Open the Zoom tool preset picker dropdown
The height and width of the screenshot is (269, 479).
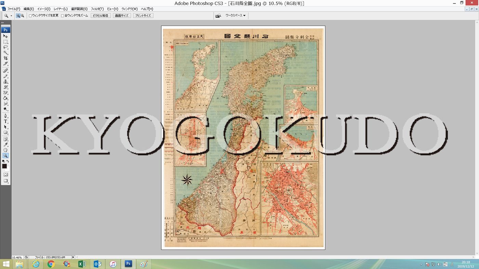11,16
